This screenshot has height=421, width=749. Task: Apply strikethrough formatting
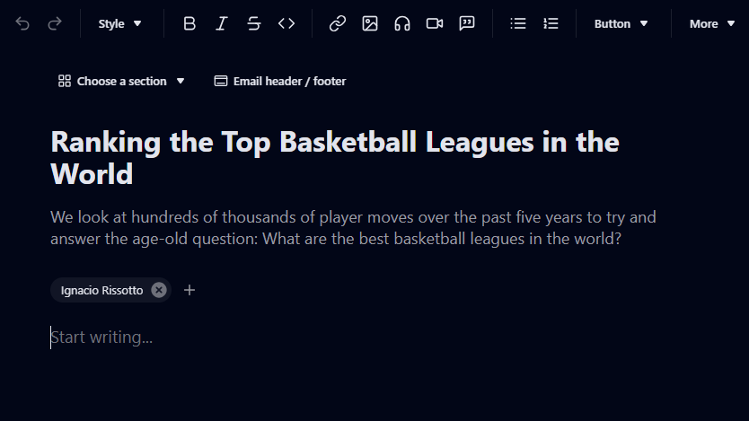254,23
